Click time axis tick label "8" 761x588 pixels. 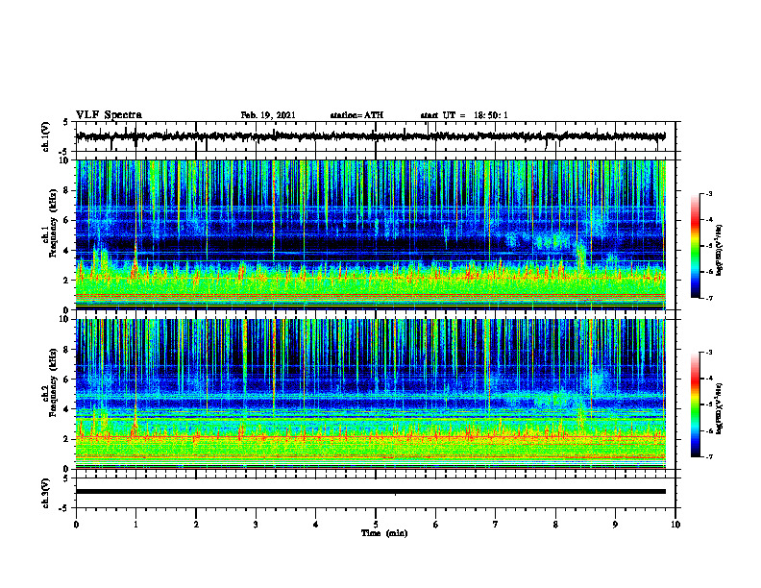(x=555, y=525)
